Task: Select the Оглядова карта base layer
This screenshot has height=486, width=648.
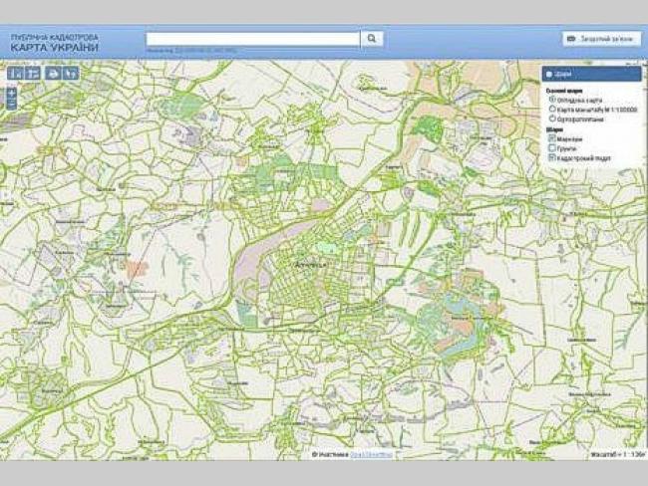Action: tap(552, 100)
